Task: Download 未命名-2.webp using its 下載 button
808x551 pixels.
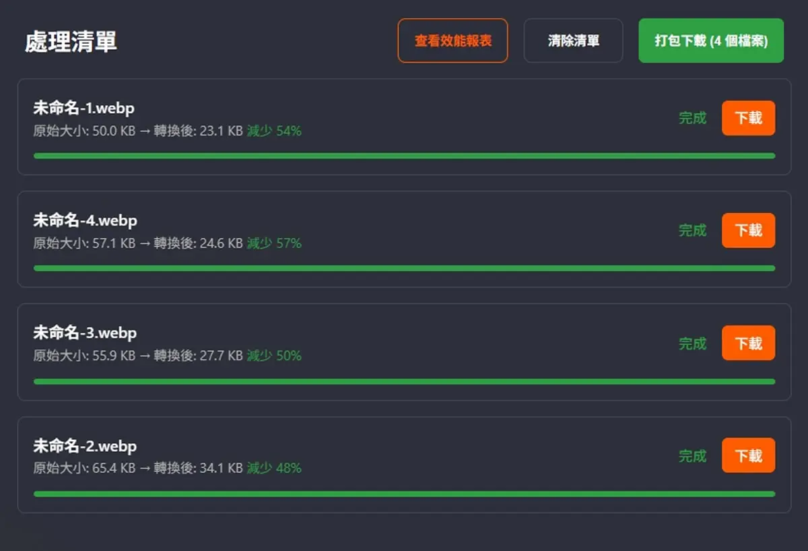Action: pos(748,456)
